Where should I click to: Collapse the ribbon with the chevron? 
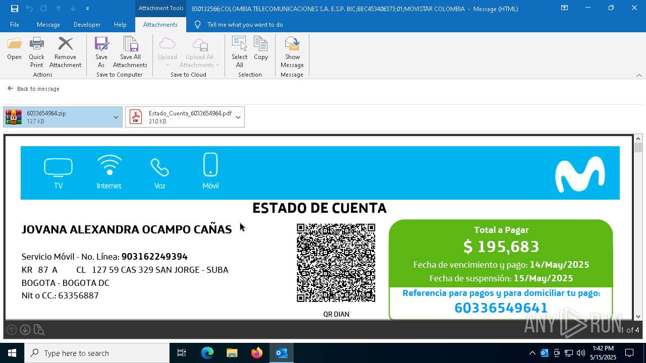[x=639, y=75]
